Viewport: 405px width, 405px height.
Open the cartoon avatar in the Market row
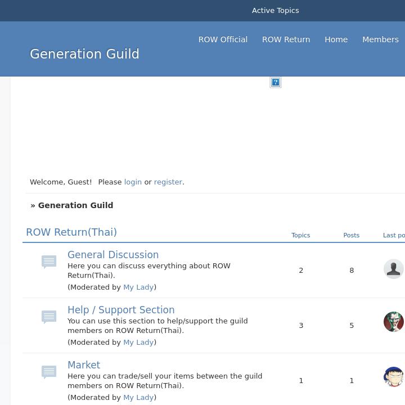click(393, 377)
